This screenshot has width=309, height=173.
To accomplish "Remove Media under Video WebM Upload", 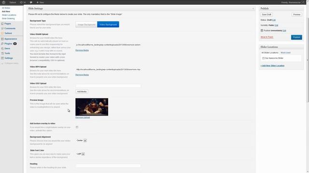I will 82,50.
